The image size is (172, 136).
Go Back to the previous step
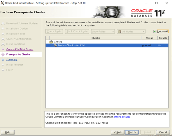(118, 132)
